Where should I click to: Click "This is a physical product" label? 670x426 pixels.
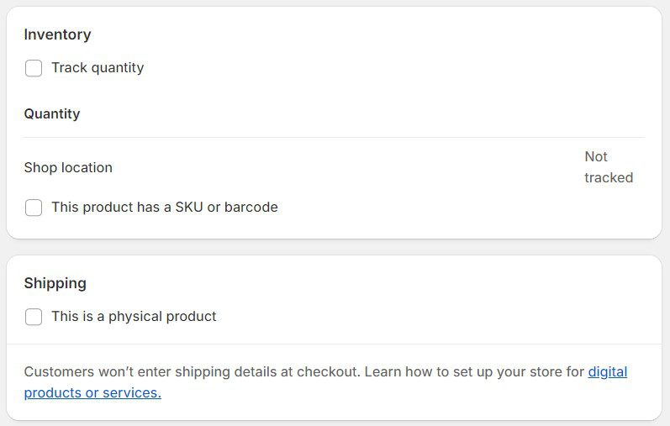(134, 317)
